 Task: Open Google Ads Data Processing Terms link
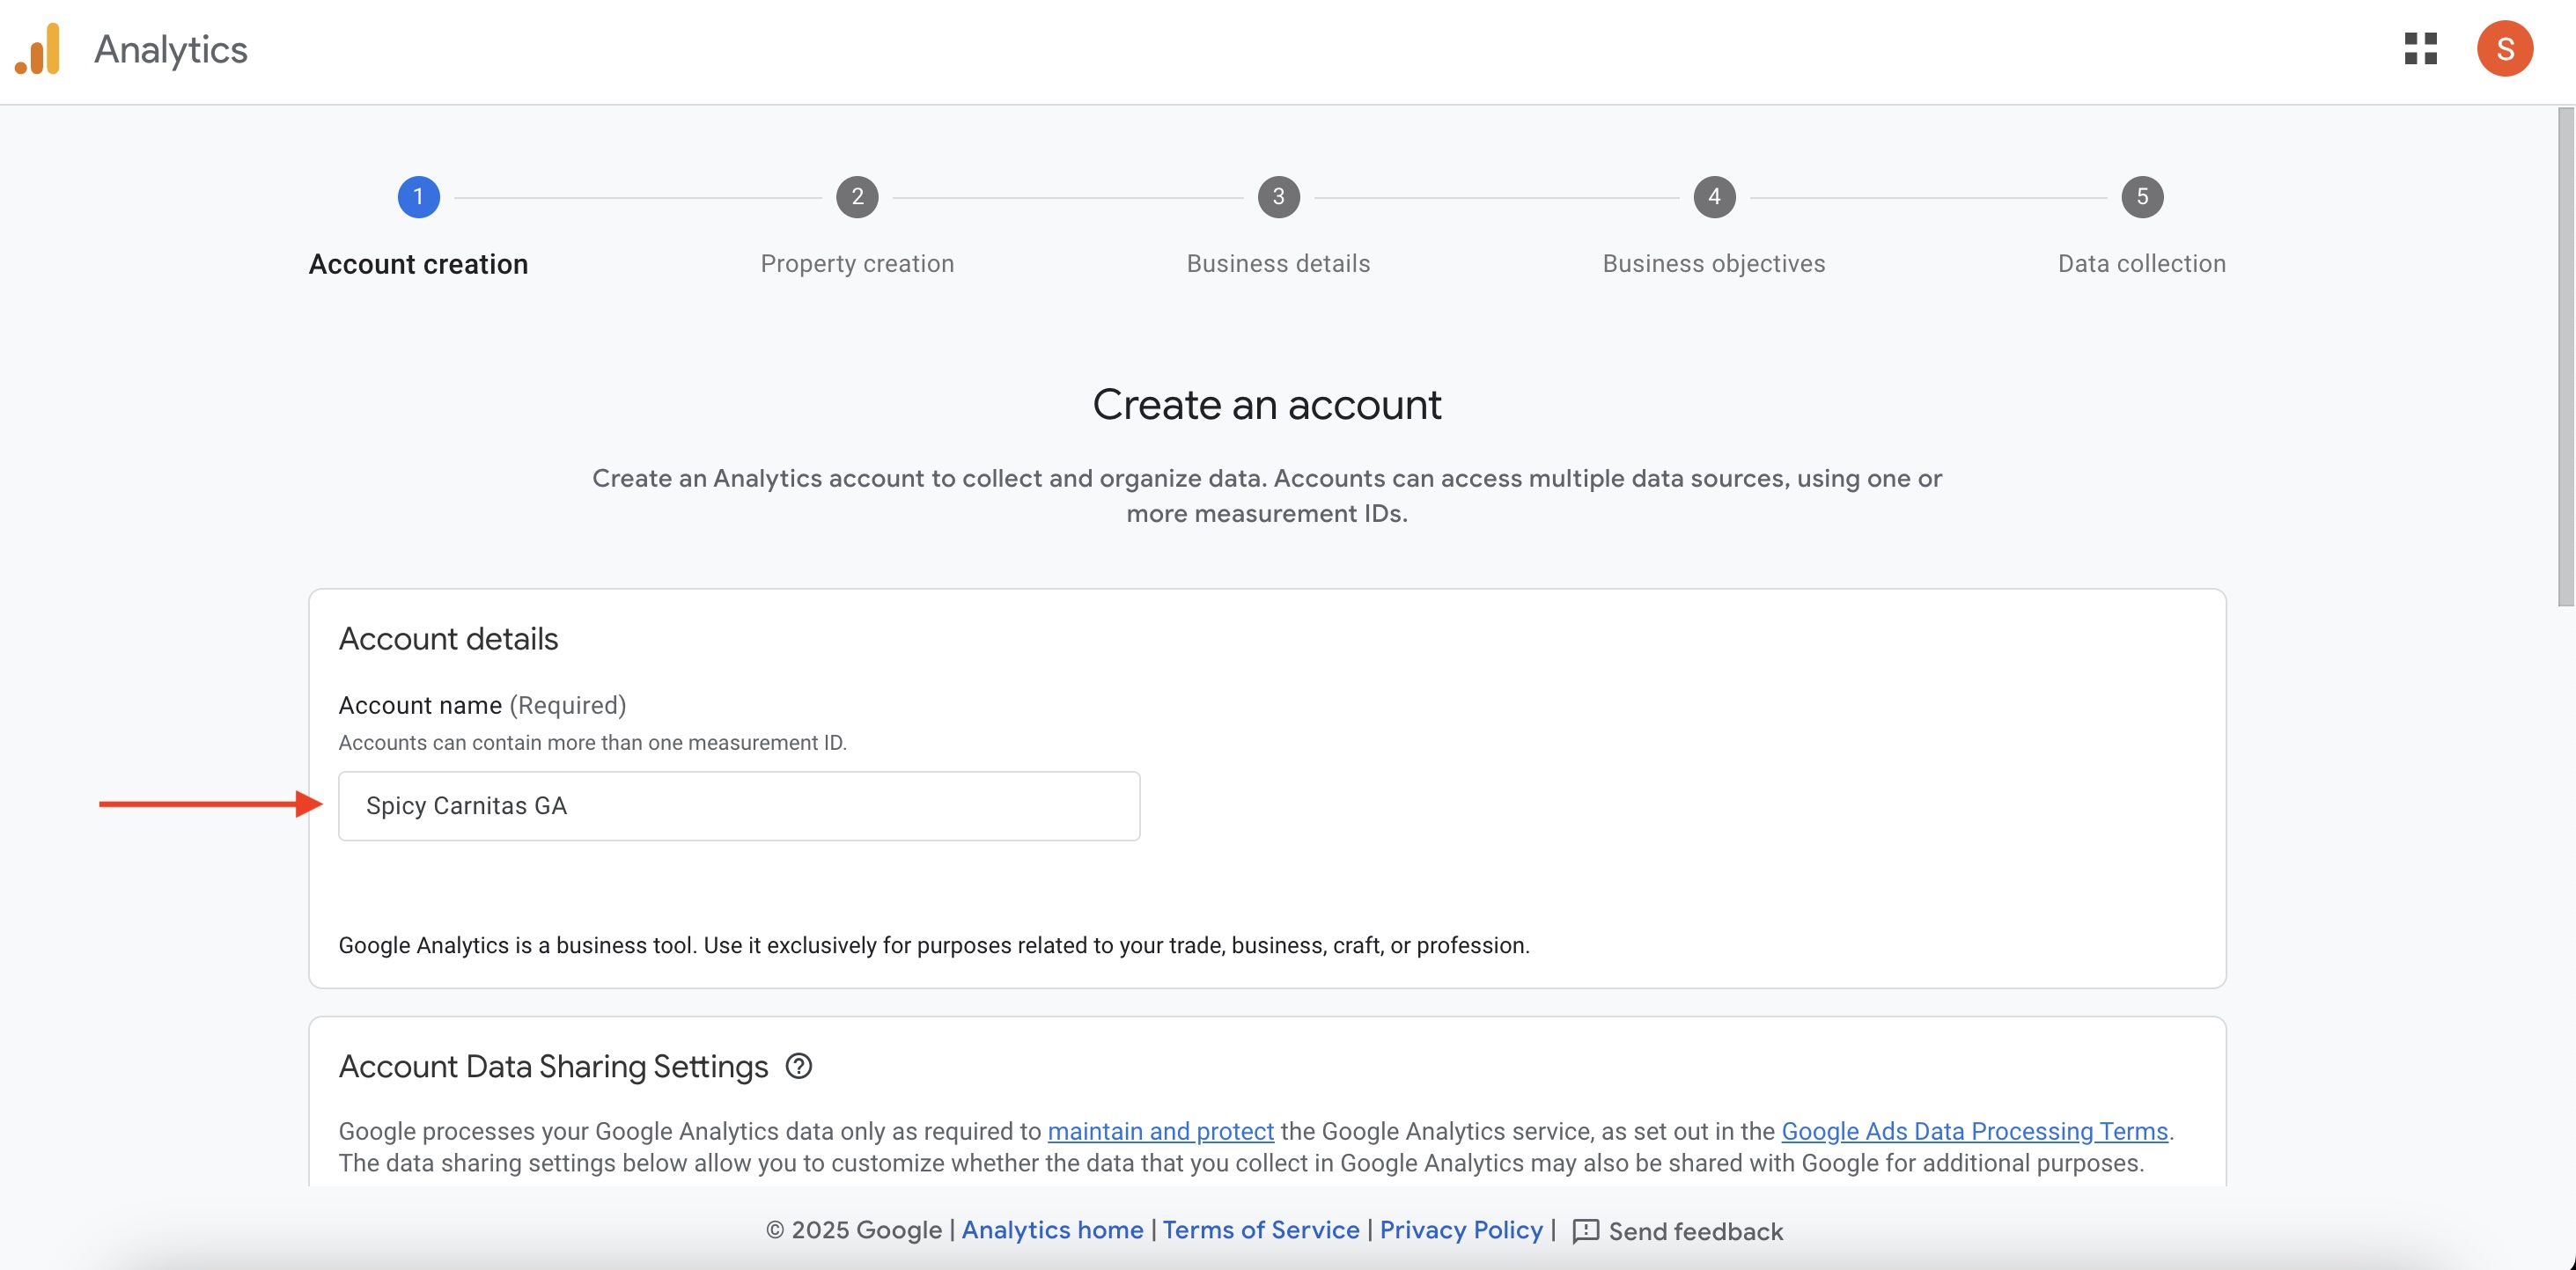click(x=1974, y=1131)
